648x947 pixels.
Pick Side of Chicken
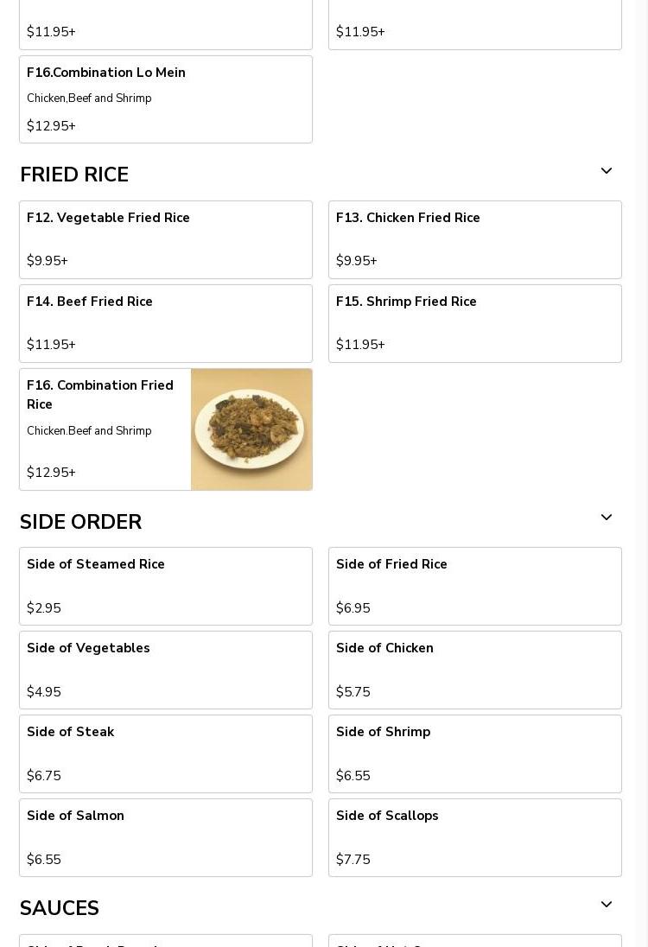[x=474, y=670]
